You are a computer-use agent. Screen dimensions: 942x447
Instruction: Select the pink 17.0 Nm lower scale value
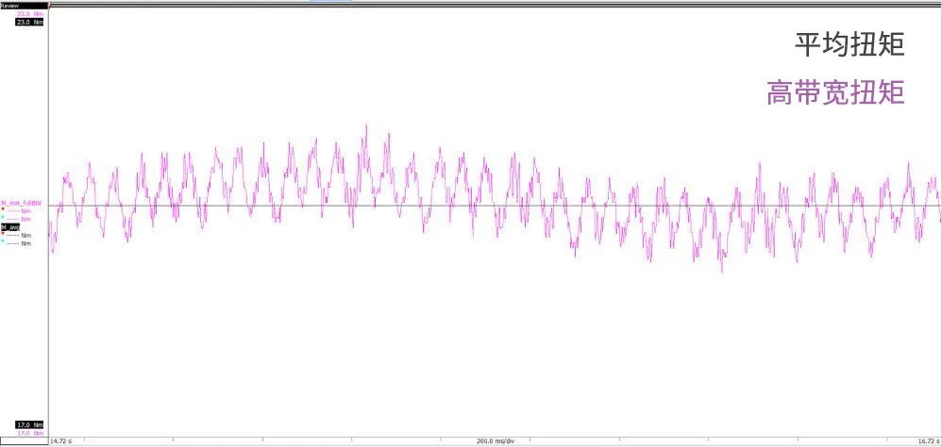30,433
